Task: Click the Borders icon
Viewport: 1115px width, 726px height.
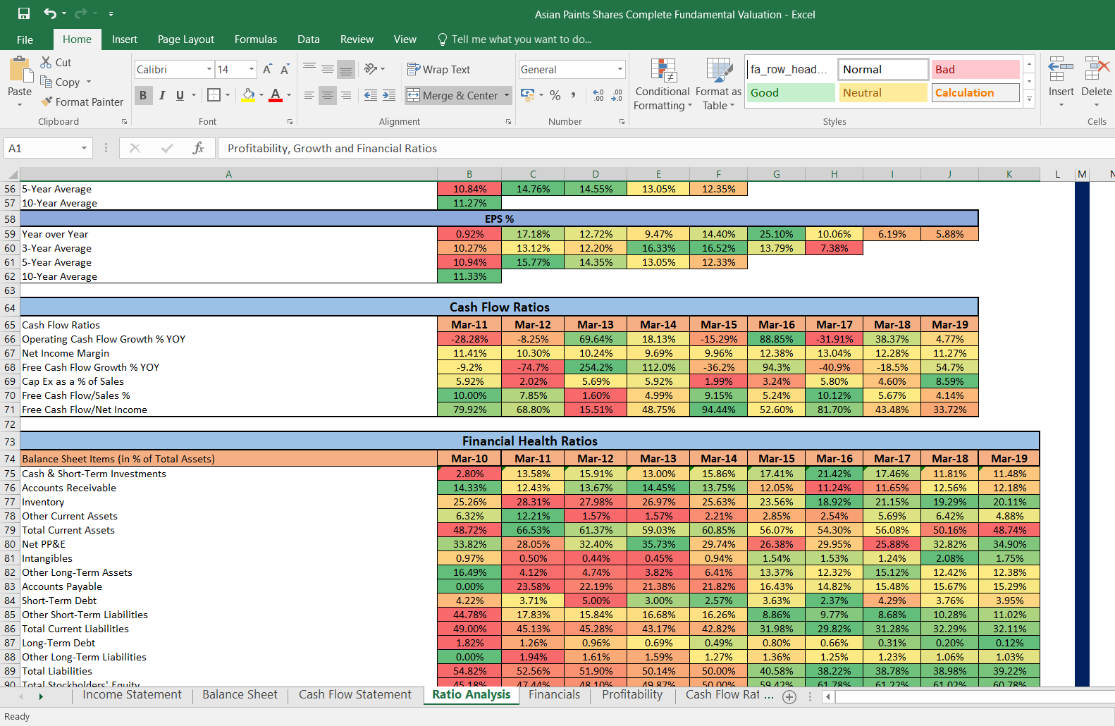Action: tap(214, 94)
